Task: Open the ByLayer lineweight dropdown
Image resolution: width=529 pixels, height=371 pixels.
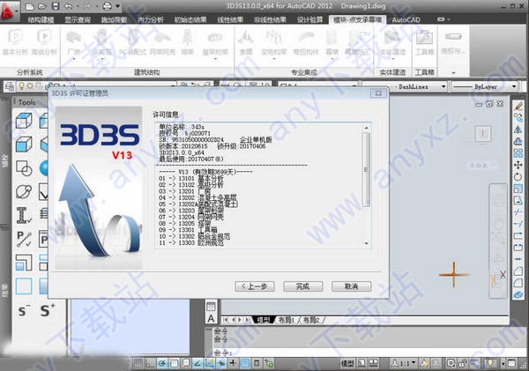Action: click(514, 86)
